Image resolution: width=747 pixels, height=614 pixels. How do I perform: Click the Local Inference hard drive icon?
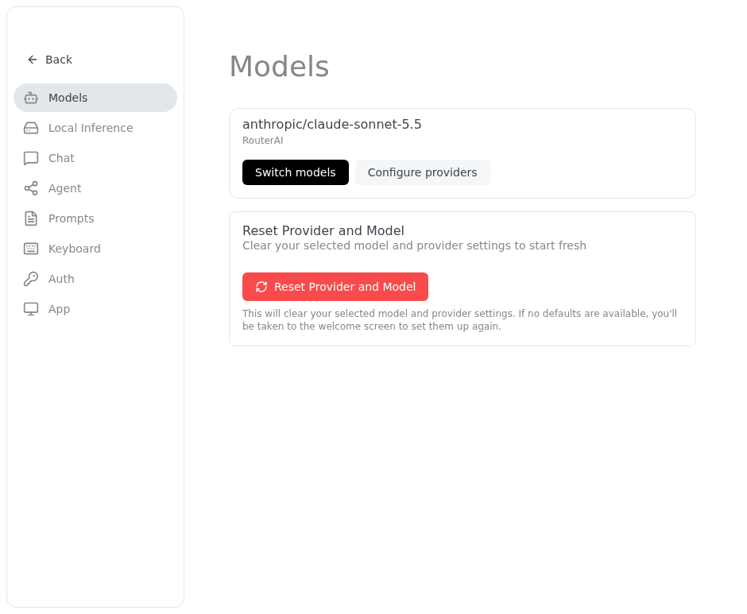click(31, 128)
